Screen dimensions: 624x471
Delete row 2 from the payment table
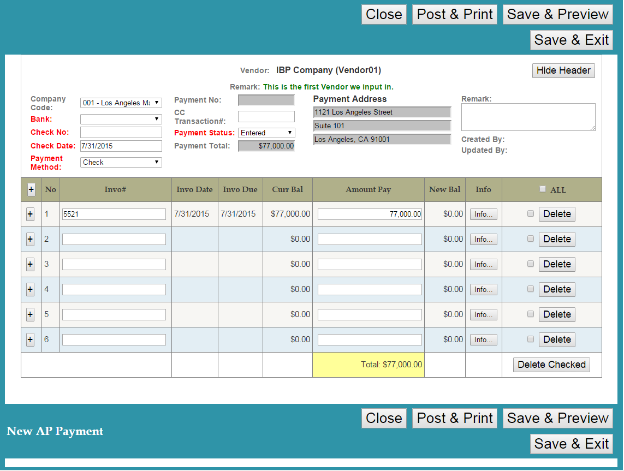(x=557, y=239)
